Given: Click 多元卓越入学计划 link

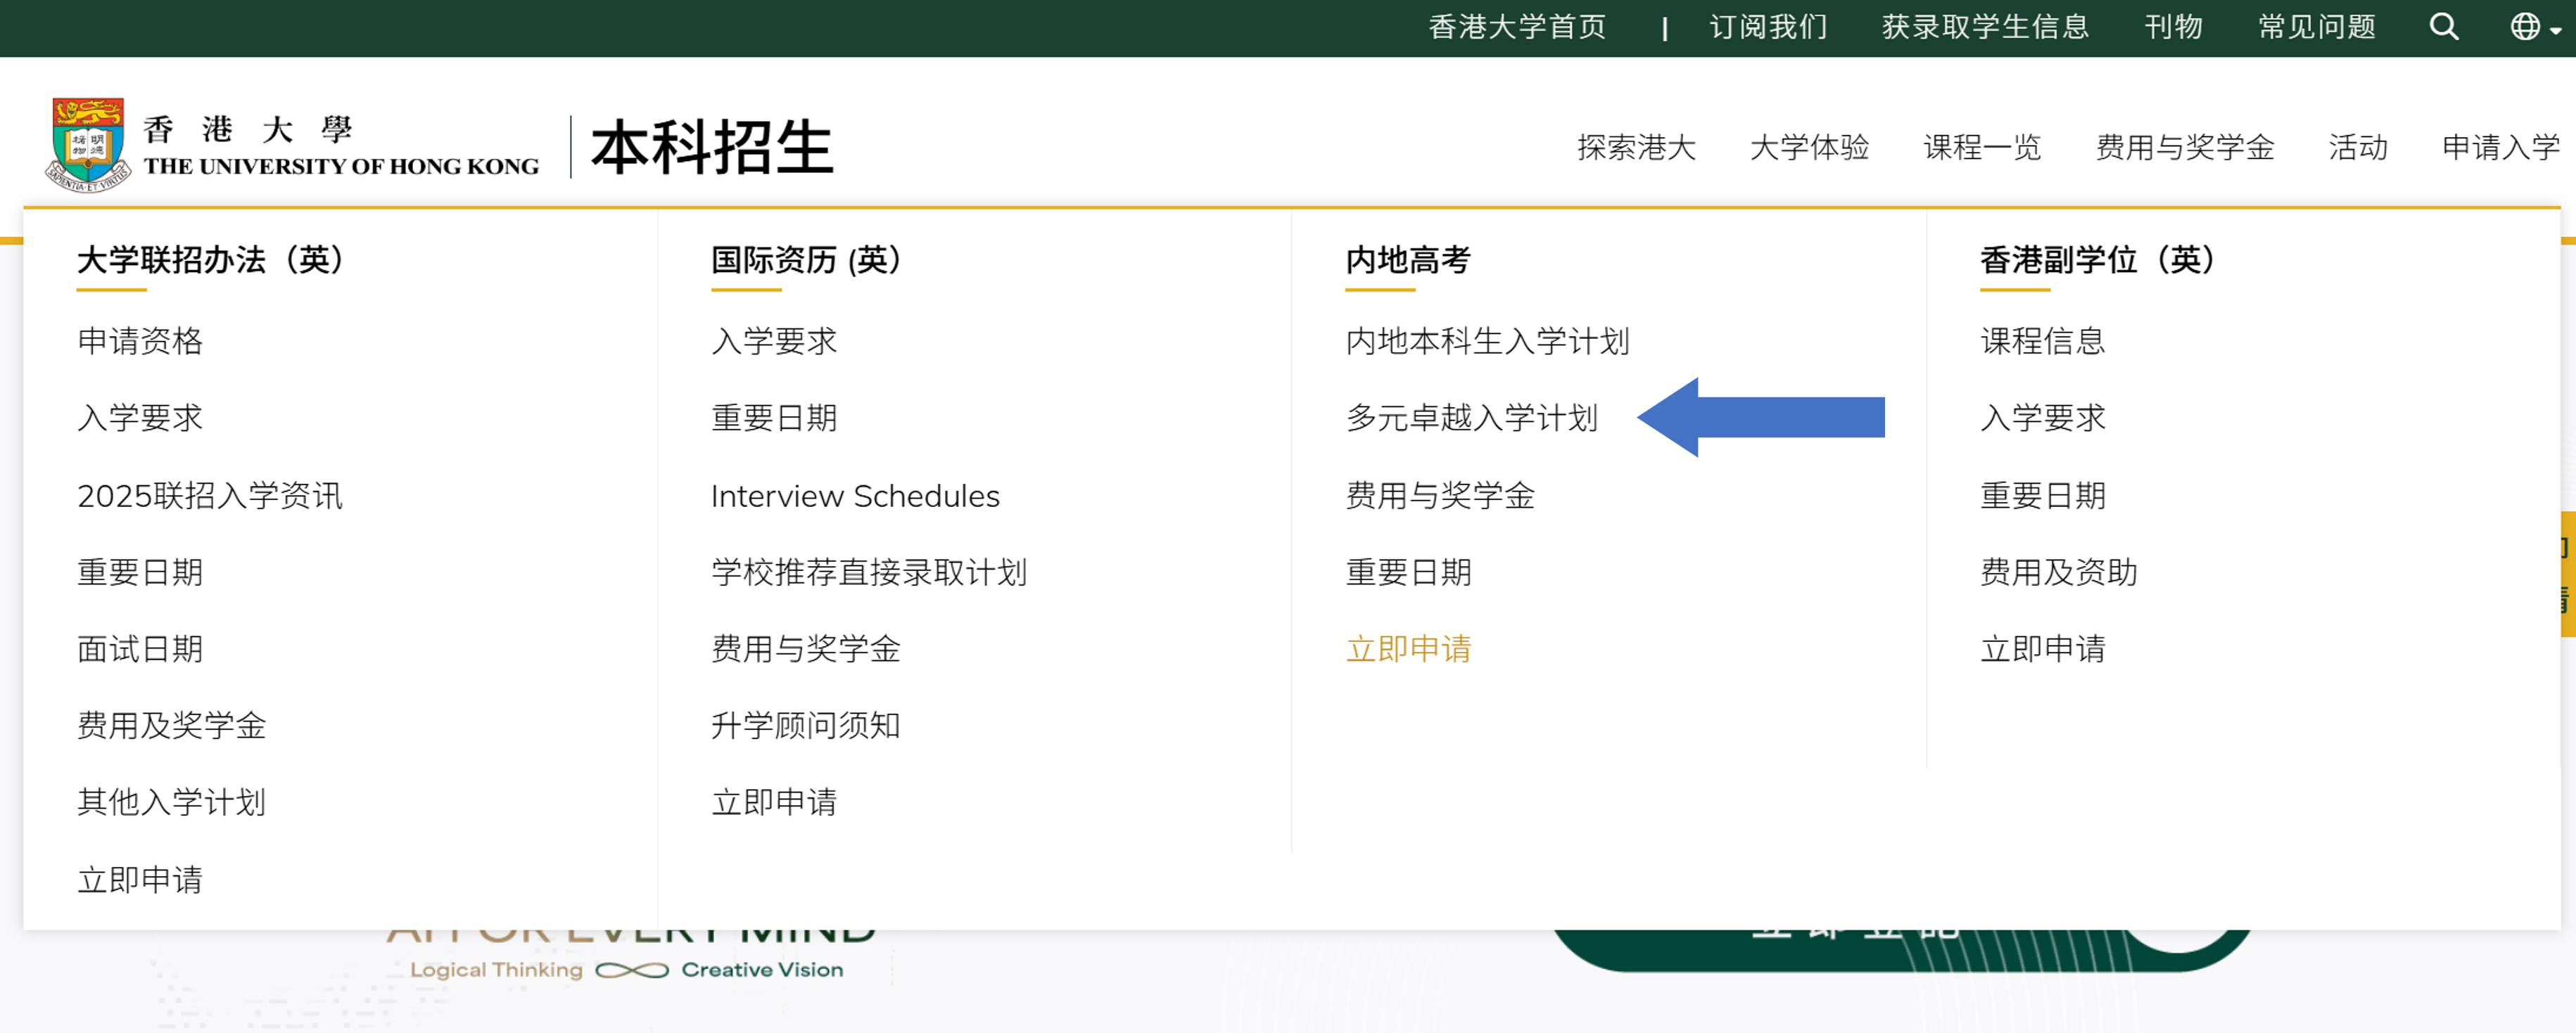Looking at the screenshot, I should point(1471,418).
